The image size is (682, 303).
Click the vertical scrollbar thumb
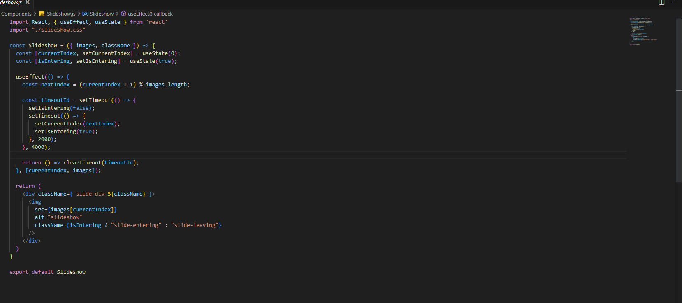coord(679,99)
